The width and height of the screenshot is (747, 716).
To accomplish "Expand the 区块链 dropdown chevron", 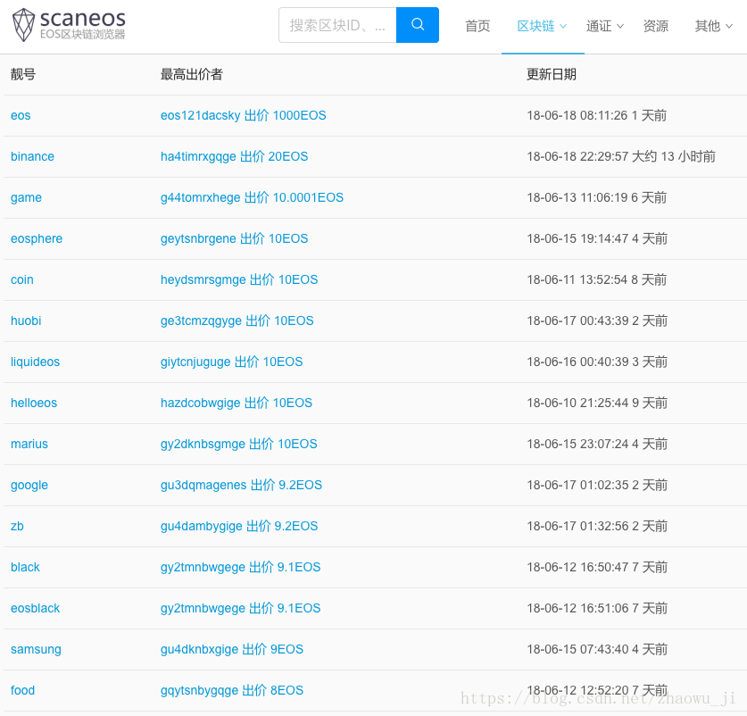I will (x=562, y=26).
